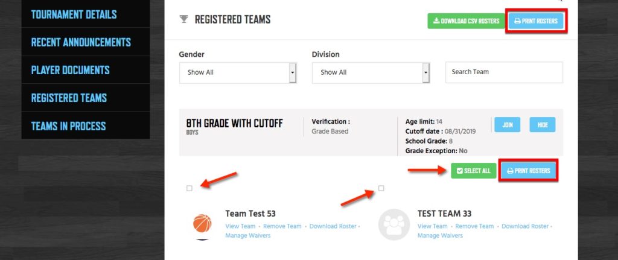
Task: Select Teams In Process menu item
Action: point(69,126)
